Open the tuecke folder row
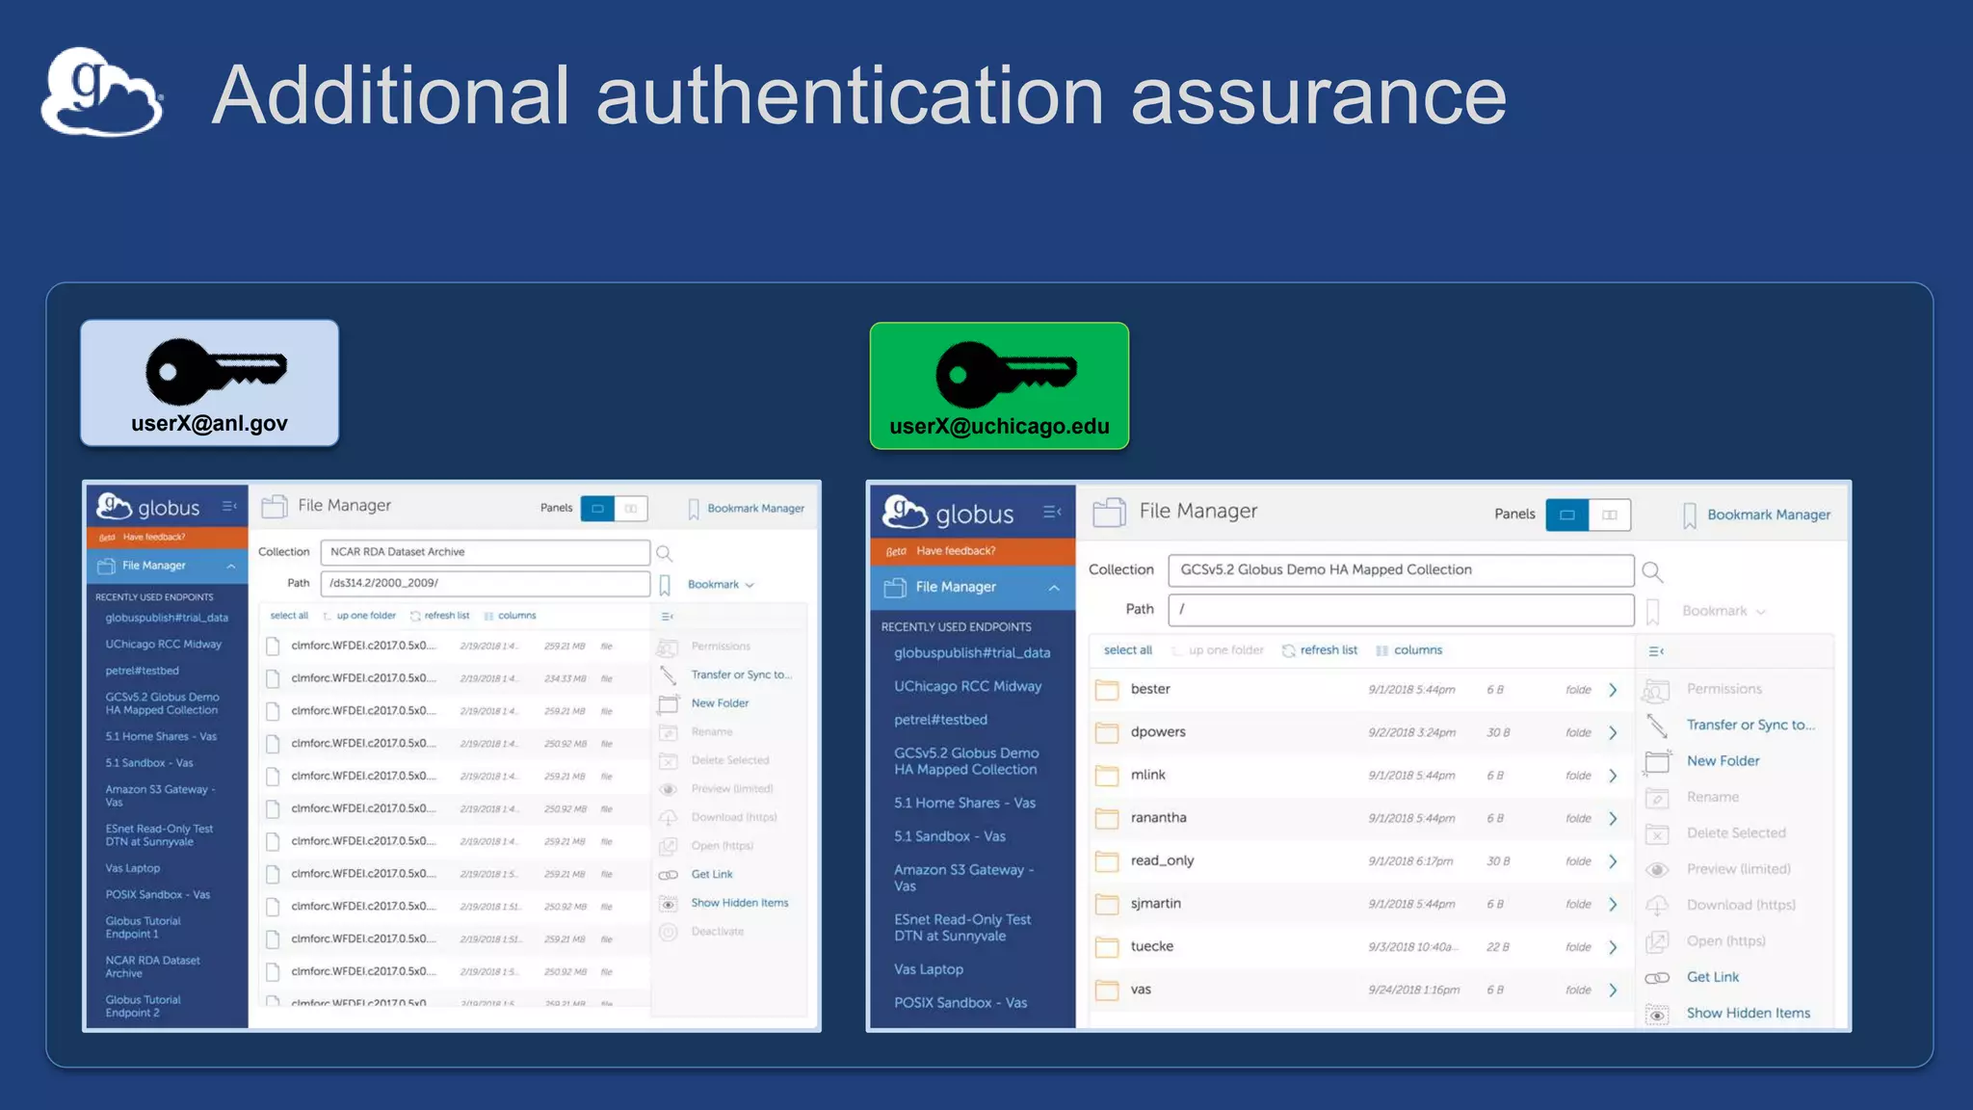This screenshot has height=1110, width=1973. (x=1360, y=947)
